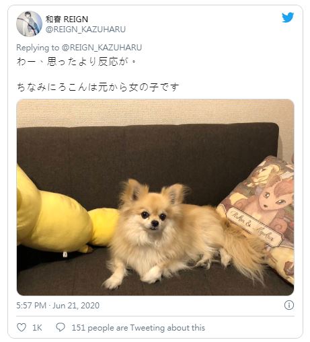Open the @REIGN_KAZUHARU handle under display name

click(x=85, y=30)
